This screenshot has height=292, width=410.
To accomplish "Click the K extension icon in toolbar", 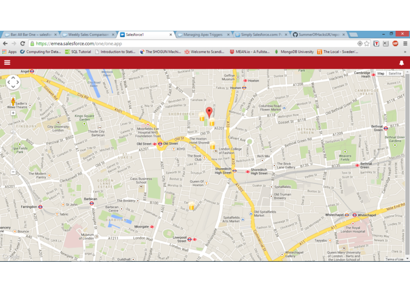I will [x=386, y=44].
